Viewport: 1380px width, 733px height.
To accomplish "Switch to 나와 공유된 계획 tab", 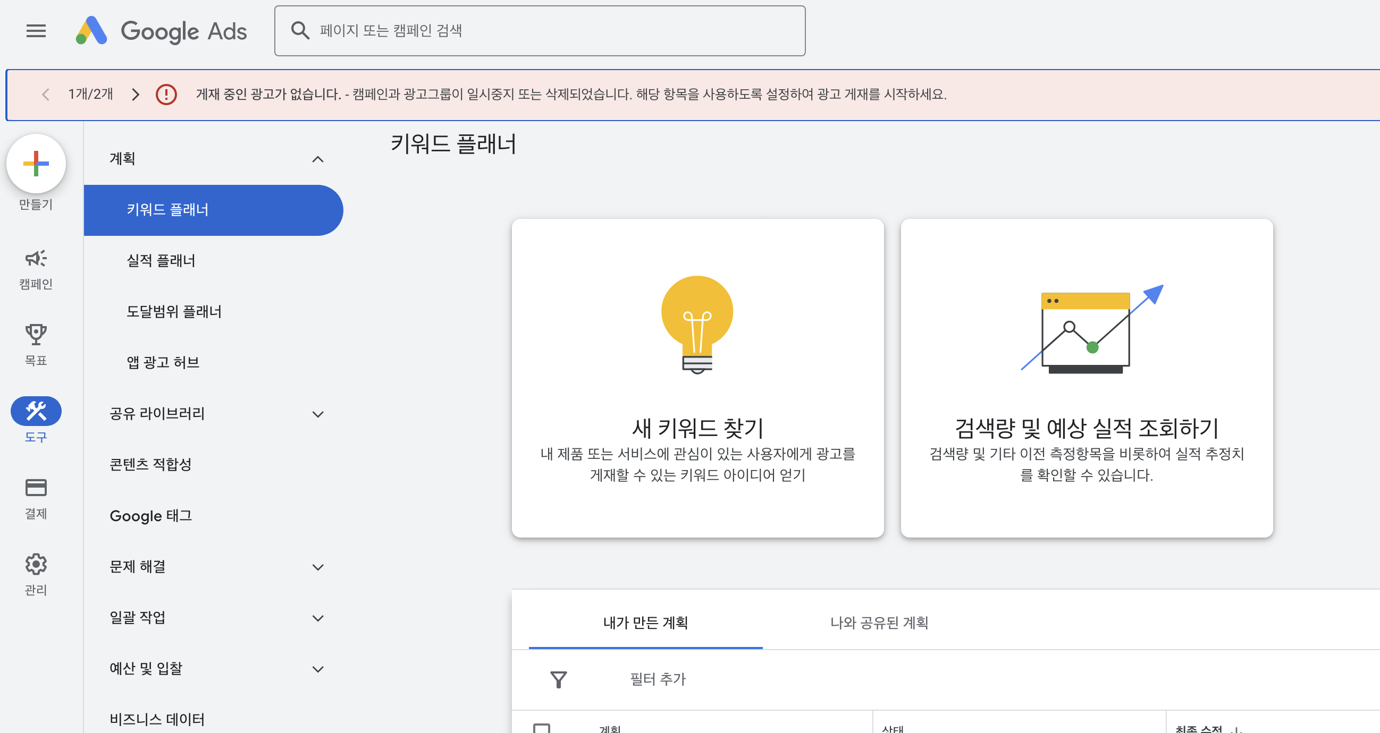I will [x=879, y=623].
